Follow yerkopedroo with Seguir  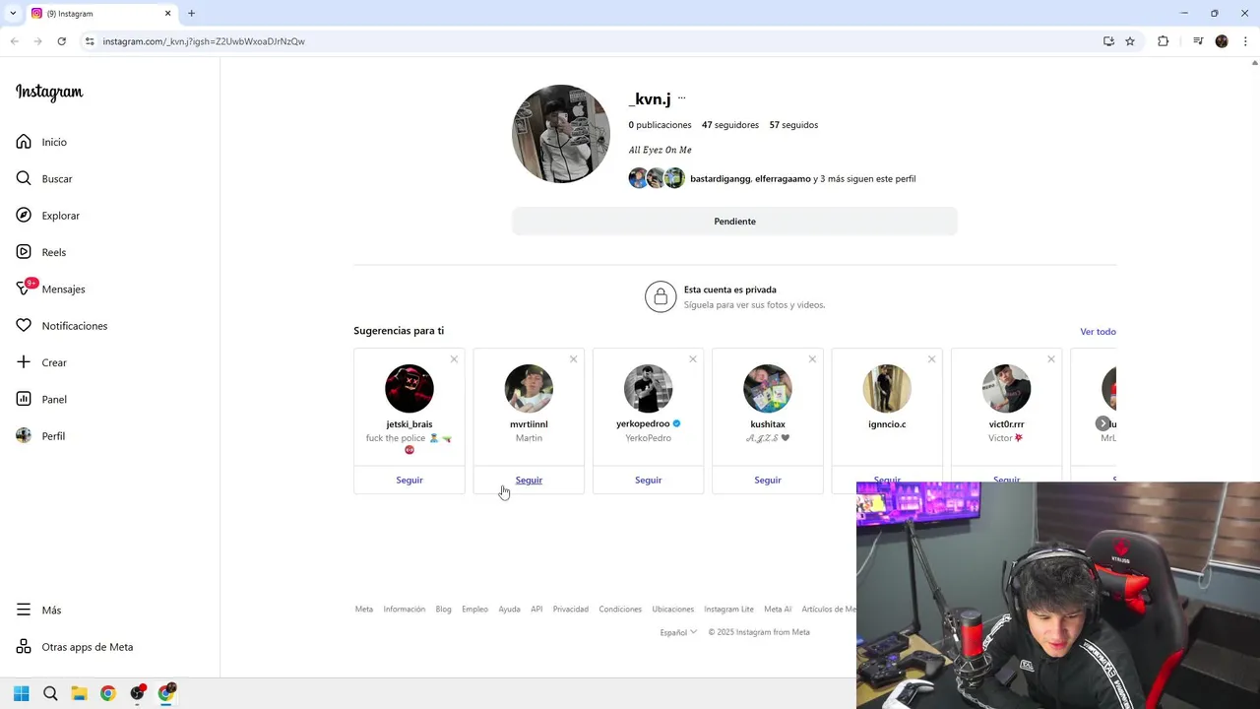tap(648, 481)
